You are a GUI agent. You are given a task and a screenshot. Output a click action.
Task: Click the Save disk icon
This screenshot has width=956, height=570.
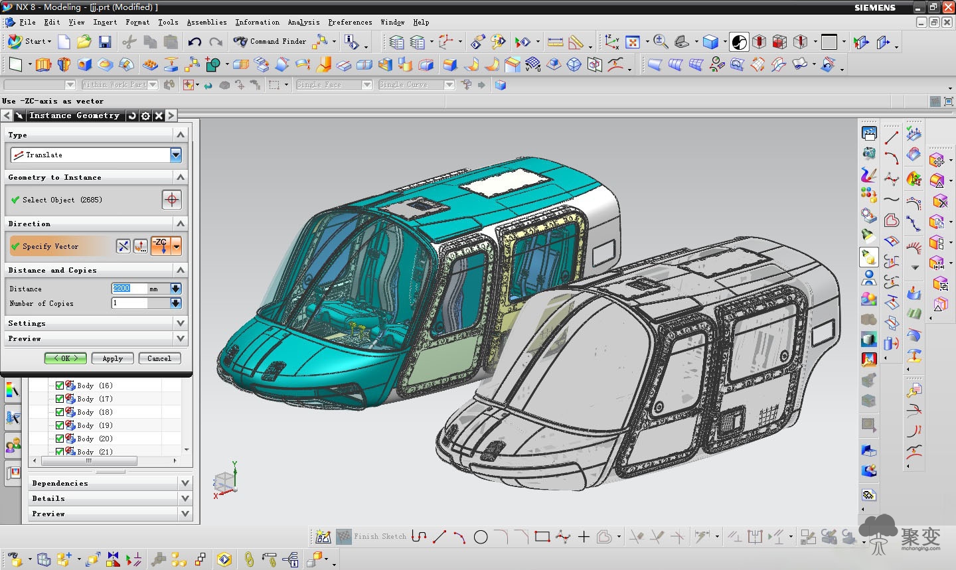click(105, 42)
